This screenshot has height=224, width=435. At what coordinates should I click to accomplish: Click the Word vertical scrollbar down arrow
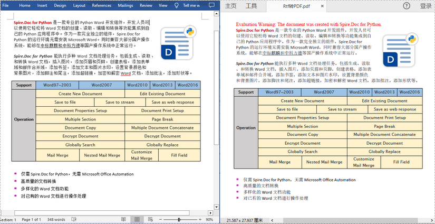pos(216,207)
